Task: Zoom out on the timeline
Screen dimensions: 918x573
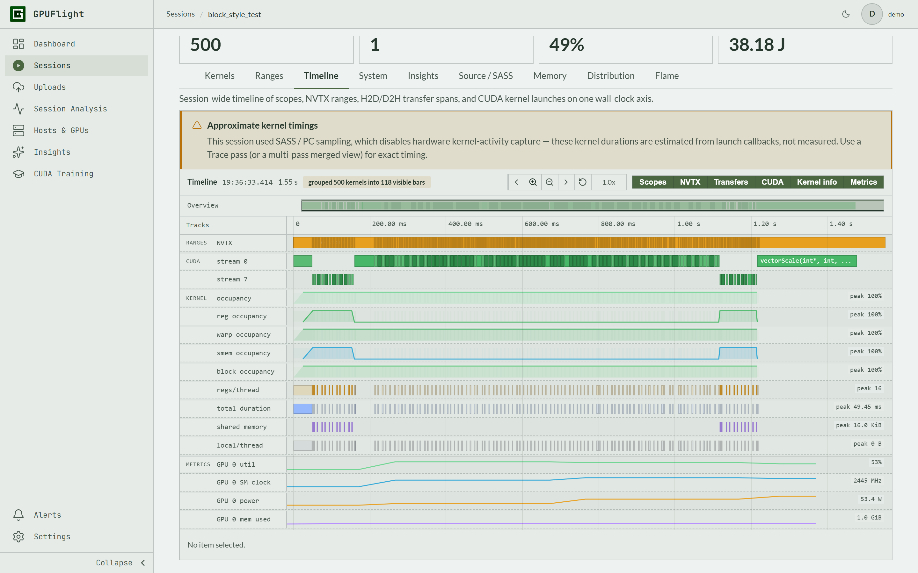Action: tap(549, 182)
